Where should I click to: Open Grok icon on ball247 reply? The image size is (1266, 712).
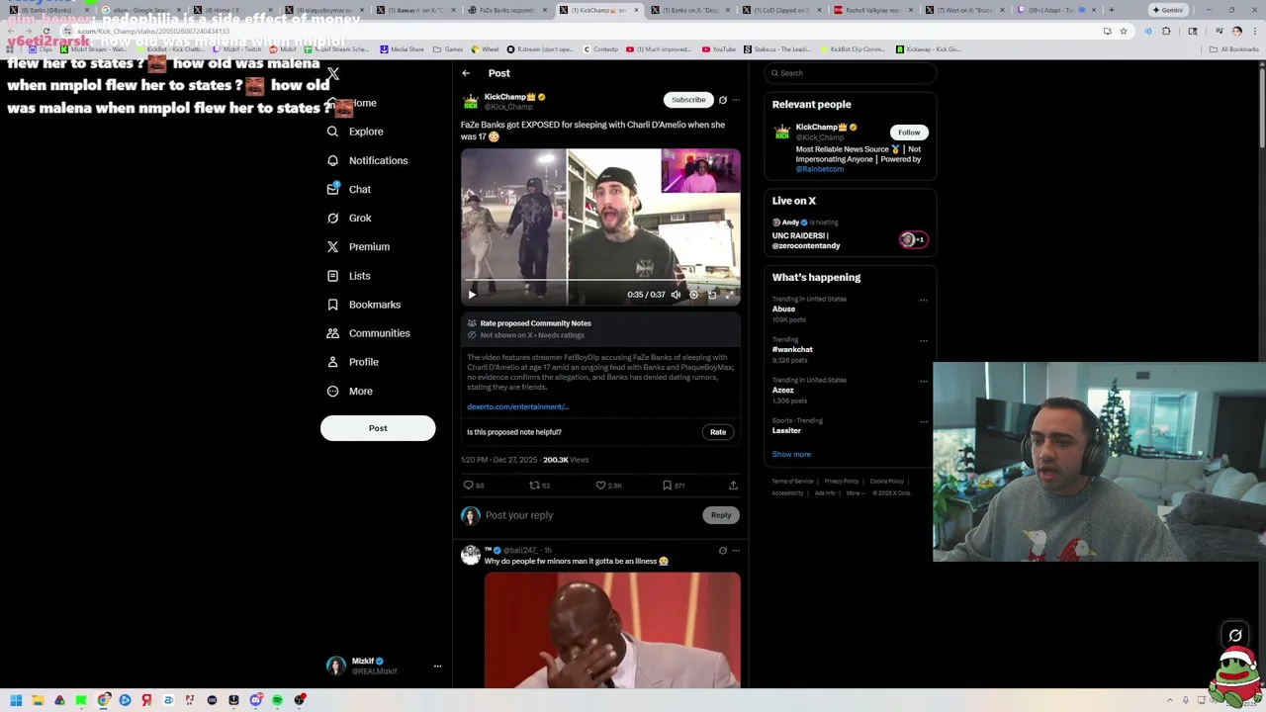723,551
